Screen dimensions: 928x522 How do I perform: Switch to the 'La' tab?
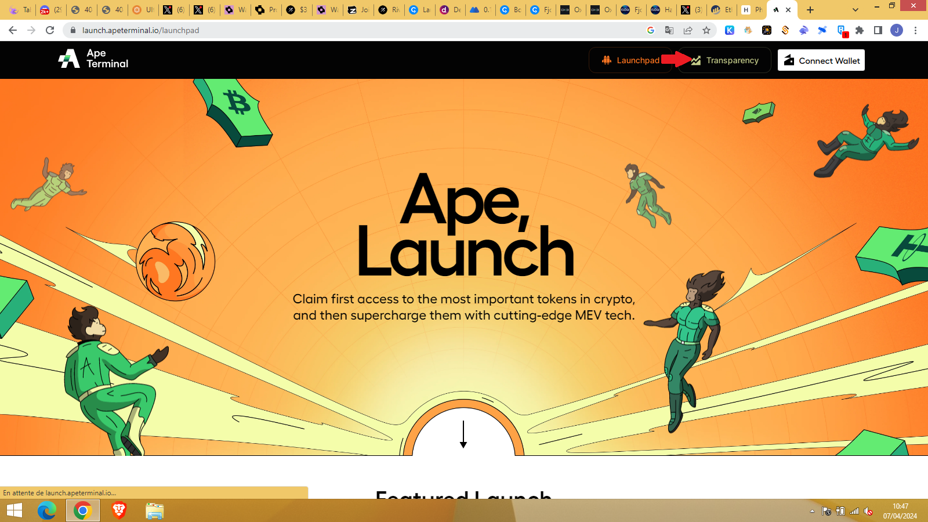pyautogui.click(x=419, y=10)
